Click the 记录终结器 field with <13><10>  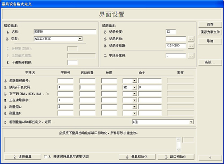pos(176,46)
